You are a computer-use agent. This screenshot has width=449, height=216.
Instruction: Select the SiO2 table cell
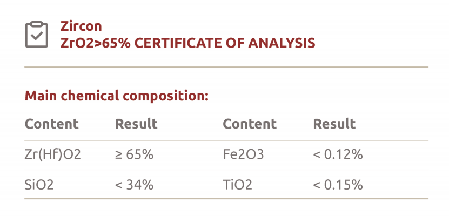(39, 185)
